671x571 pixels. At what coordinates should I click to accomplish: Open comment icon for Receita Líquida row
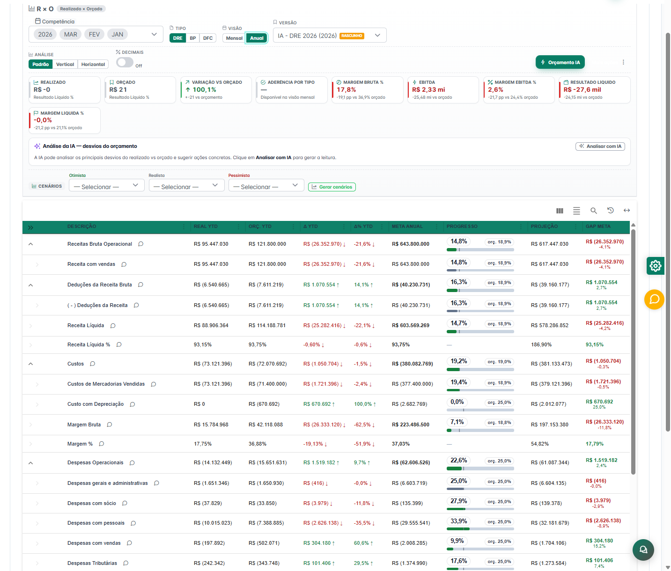(x=112, y=326)
